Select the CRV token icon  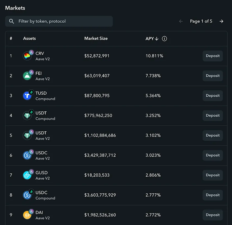pos(27,56)
